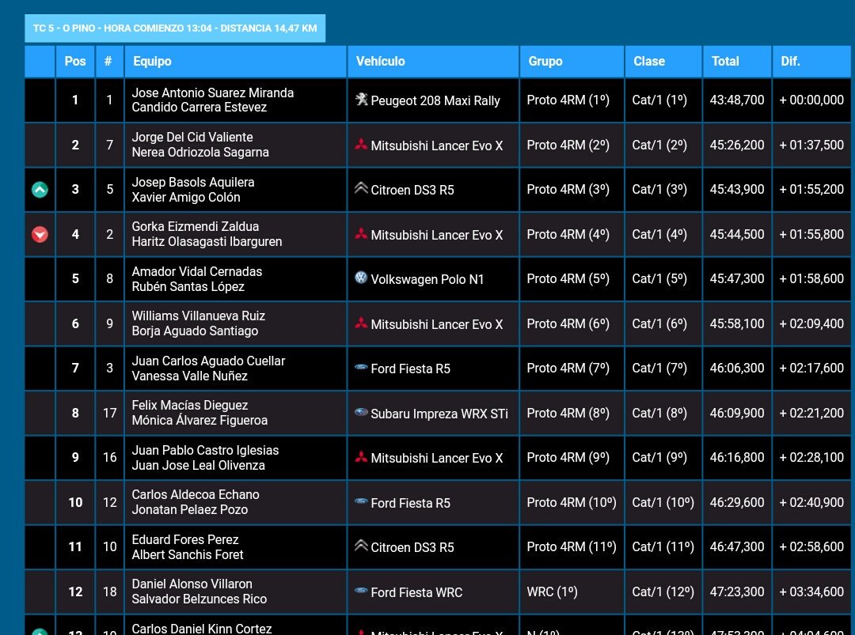The width and height of the screenshot is (855, 635).
Task: Click the green up-arrow icon in position 3 row
Action: tap(40, 190)
